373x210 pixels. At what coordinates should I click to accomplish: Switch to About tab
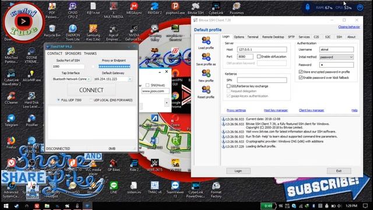coord(351,37)
